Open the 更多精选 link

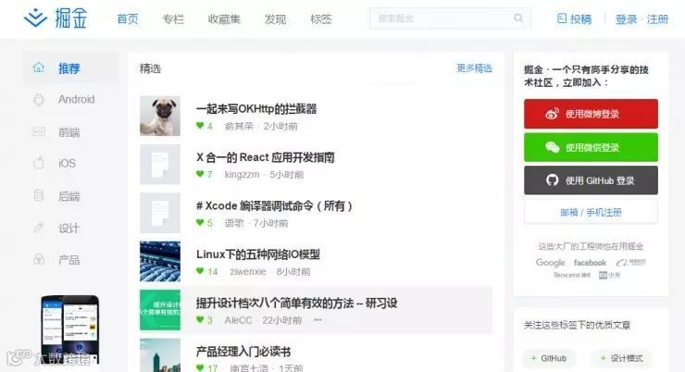coord(475,68)
